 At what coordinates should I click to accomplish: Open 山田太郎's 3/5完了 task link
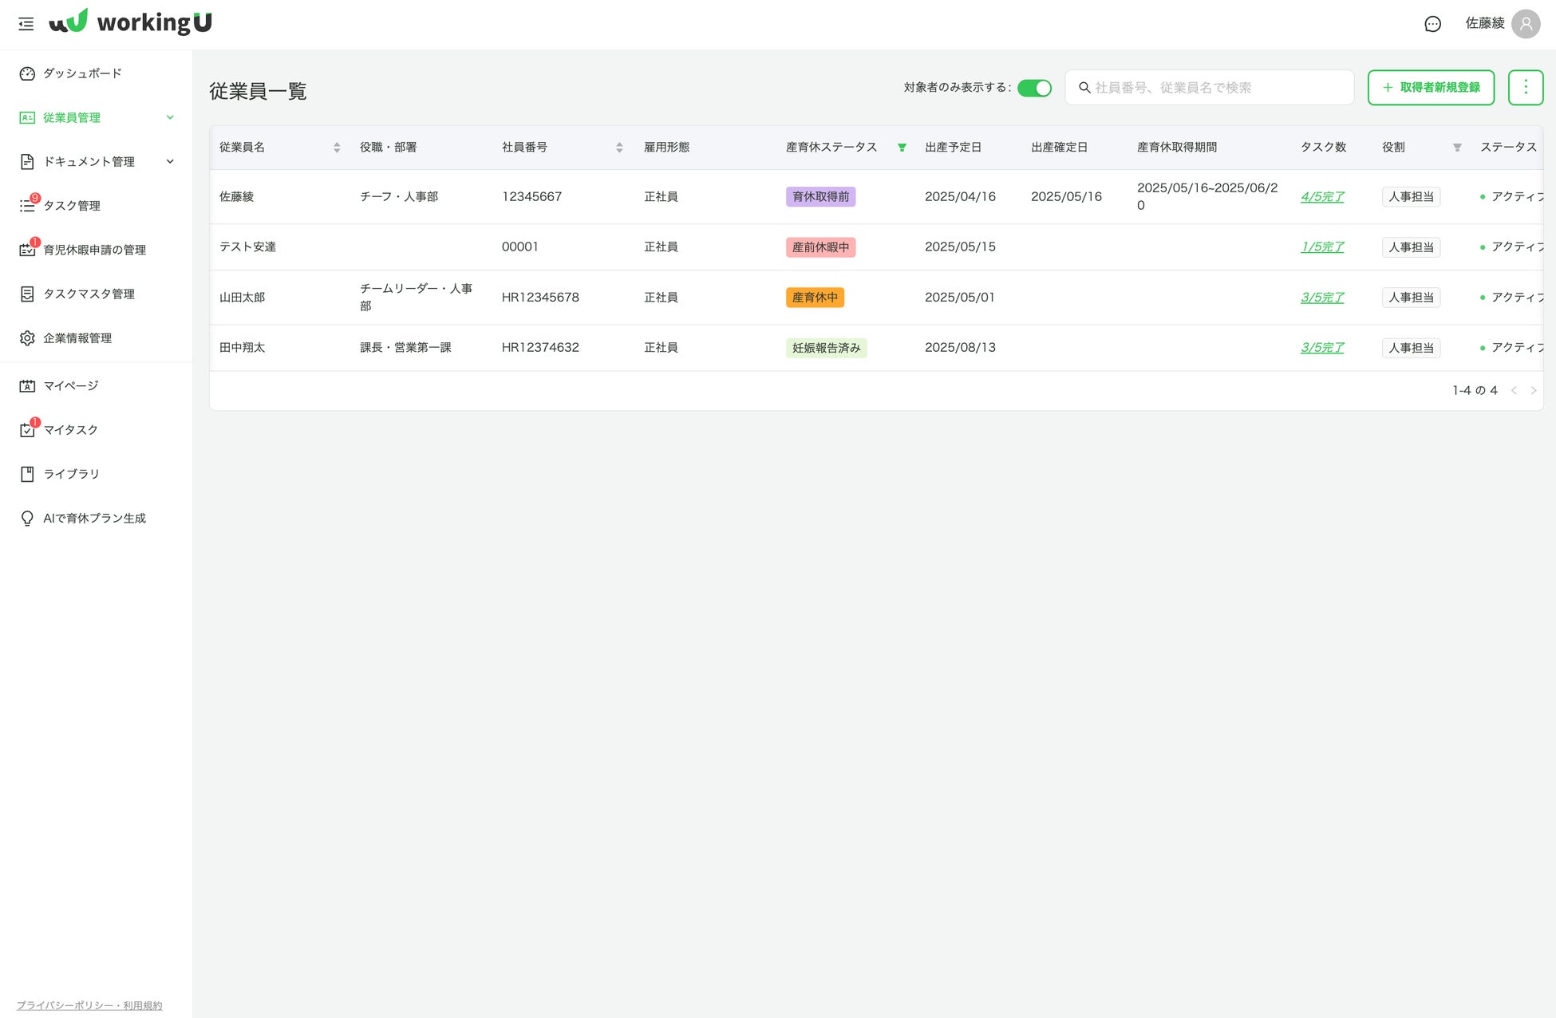click(1321, 298)
